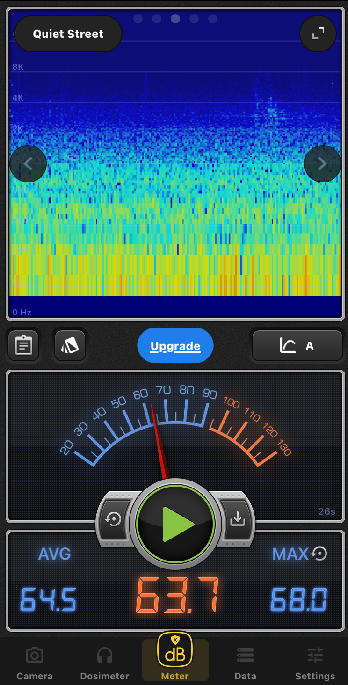
Task: Select the last page indicator dot
Action: 213,19
